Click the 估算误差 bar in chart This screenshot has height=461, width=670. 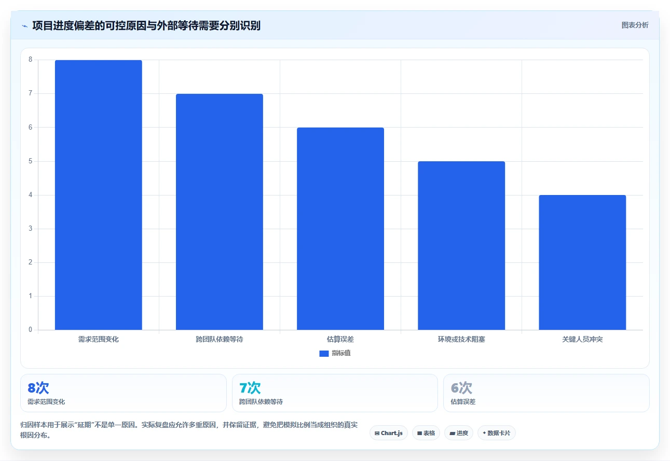(340, 229)
